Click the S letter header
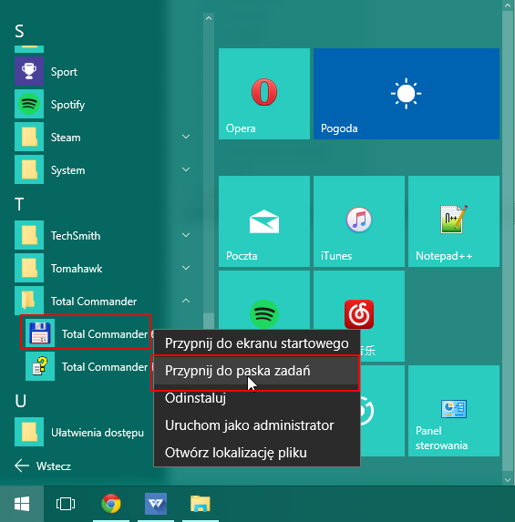The image size is (515, 522). 19,31
